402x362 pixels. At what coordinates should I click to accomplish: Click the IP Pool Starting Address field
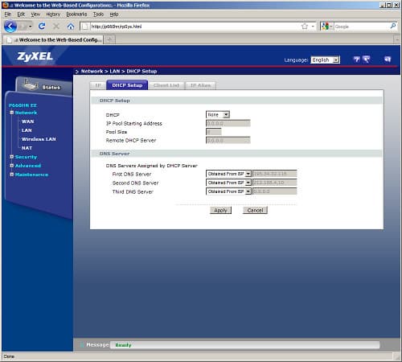tap(228, 123)
